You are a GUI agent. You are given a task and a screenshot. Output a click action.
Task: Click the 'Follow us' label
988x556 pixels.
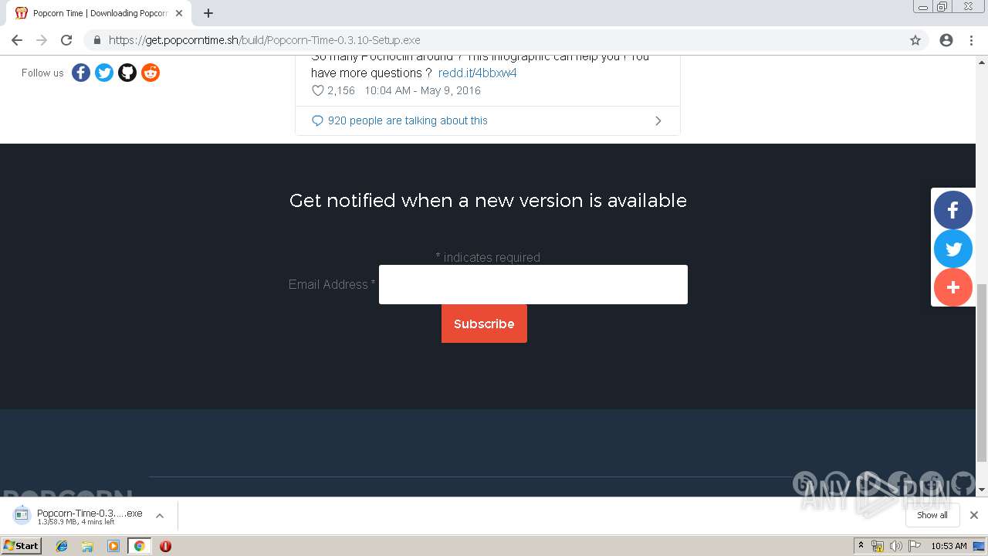42,73
